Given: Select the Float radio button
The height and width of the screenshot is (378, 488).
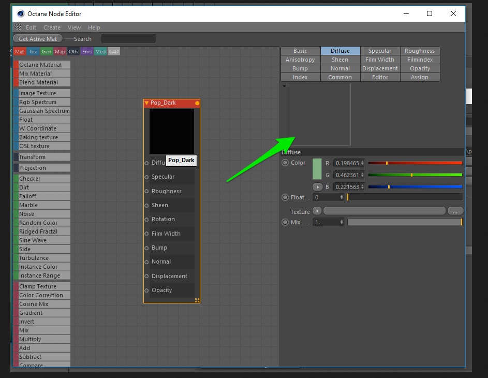Looking at the screenshot, I should pyautogui.click(x=285, y=197).
